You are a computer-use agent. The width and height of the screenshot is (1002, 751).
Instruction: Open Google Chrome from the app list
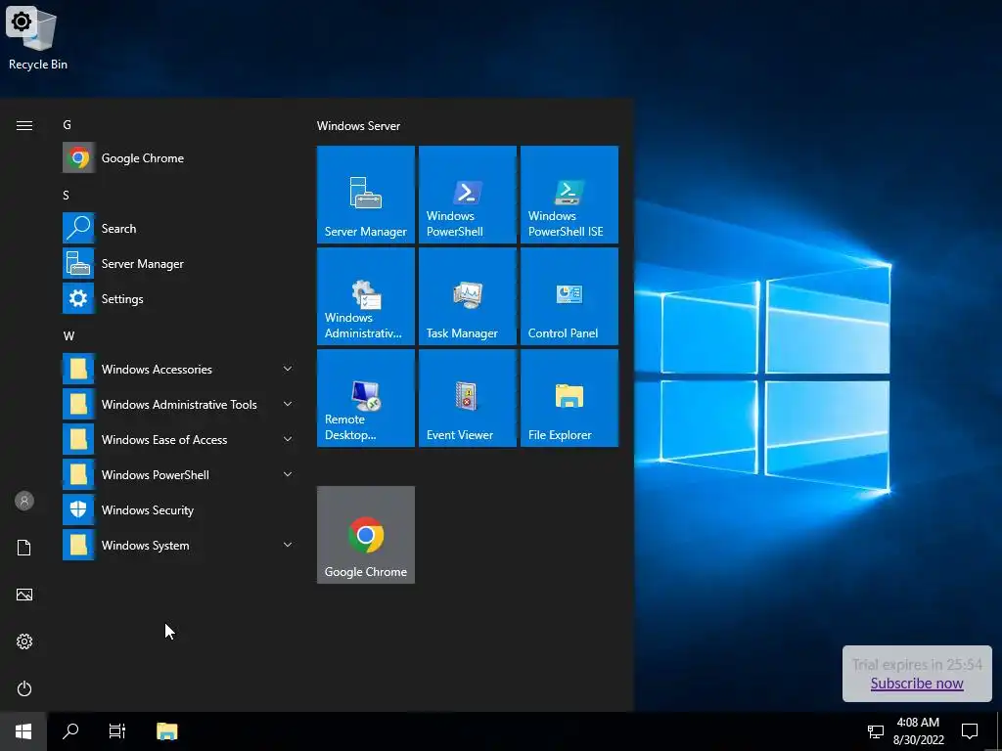[x=180, y=157]
